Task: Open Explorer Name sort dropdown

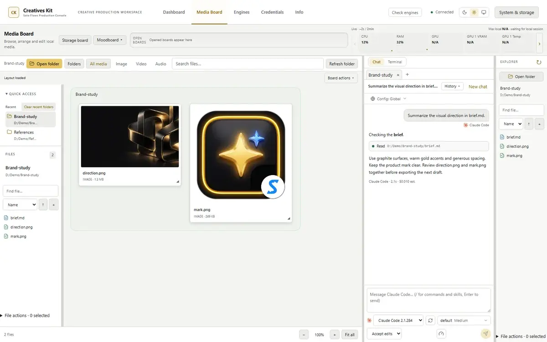Action: coord(511,124)
